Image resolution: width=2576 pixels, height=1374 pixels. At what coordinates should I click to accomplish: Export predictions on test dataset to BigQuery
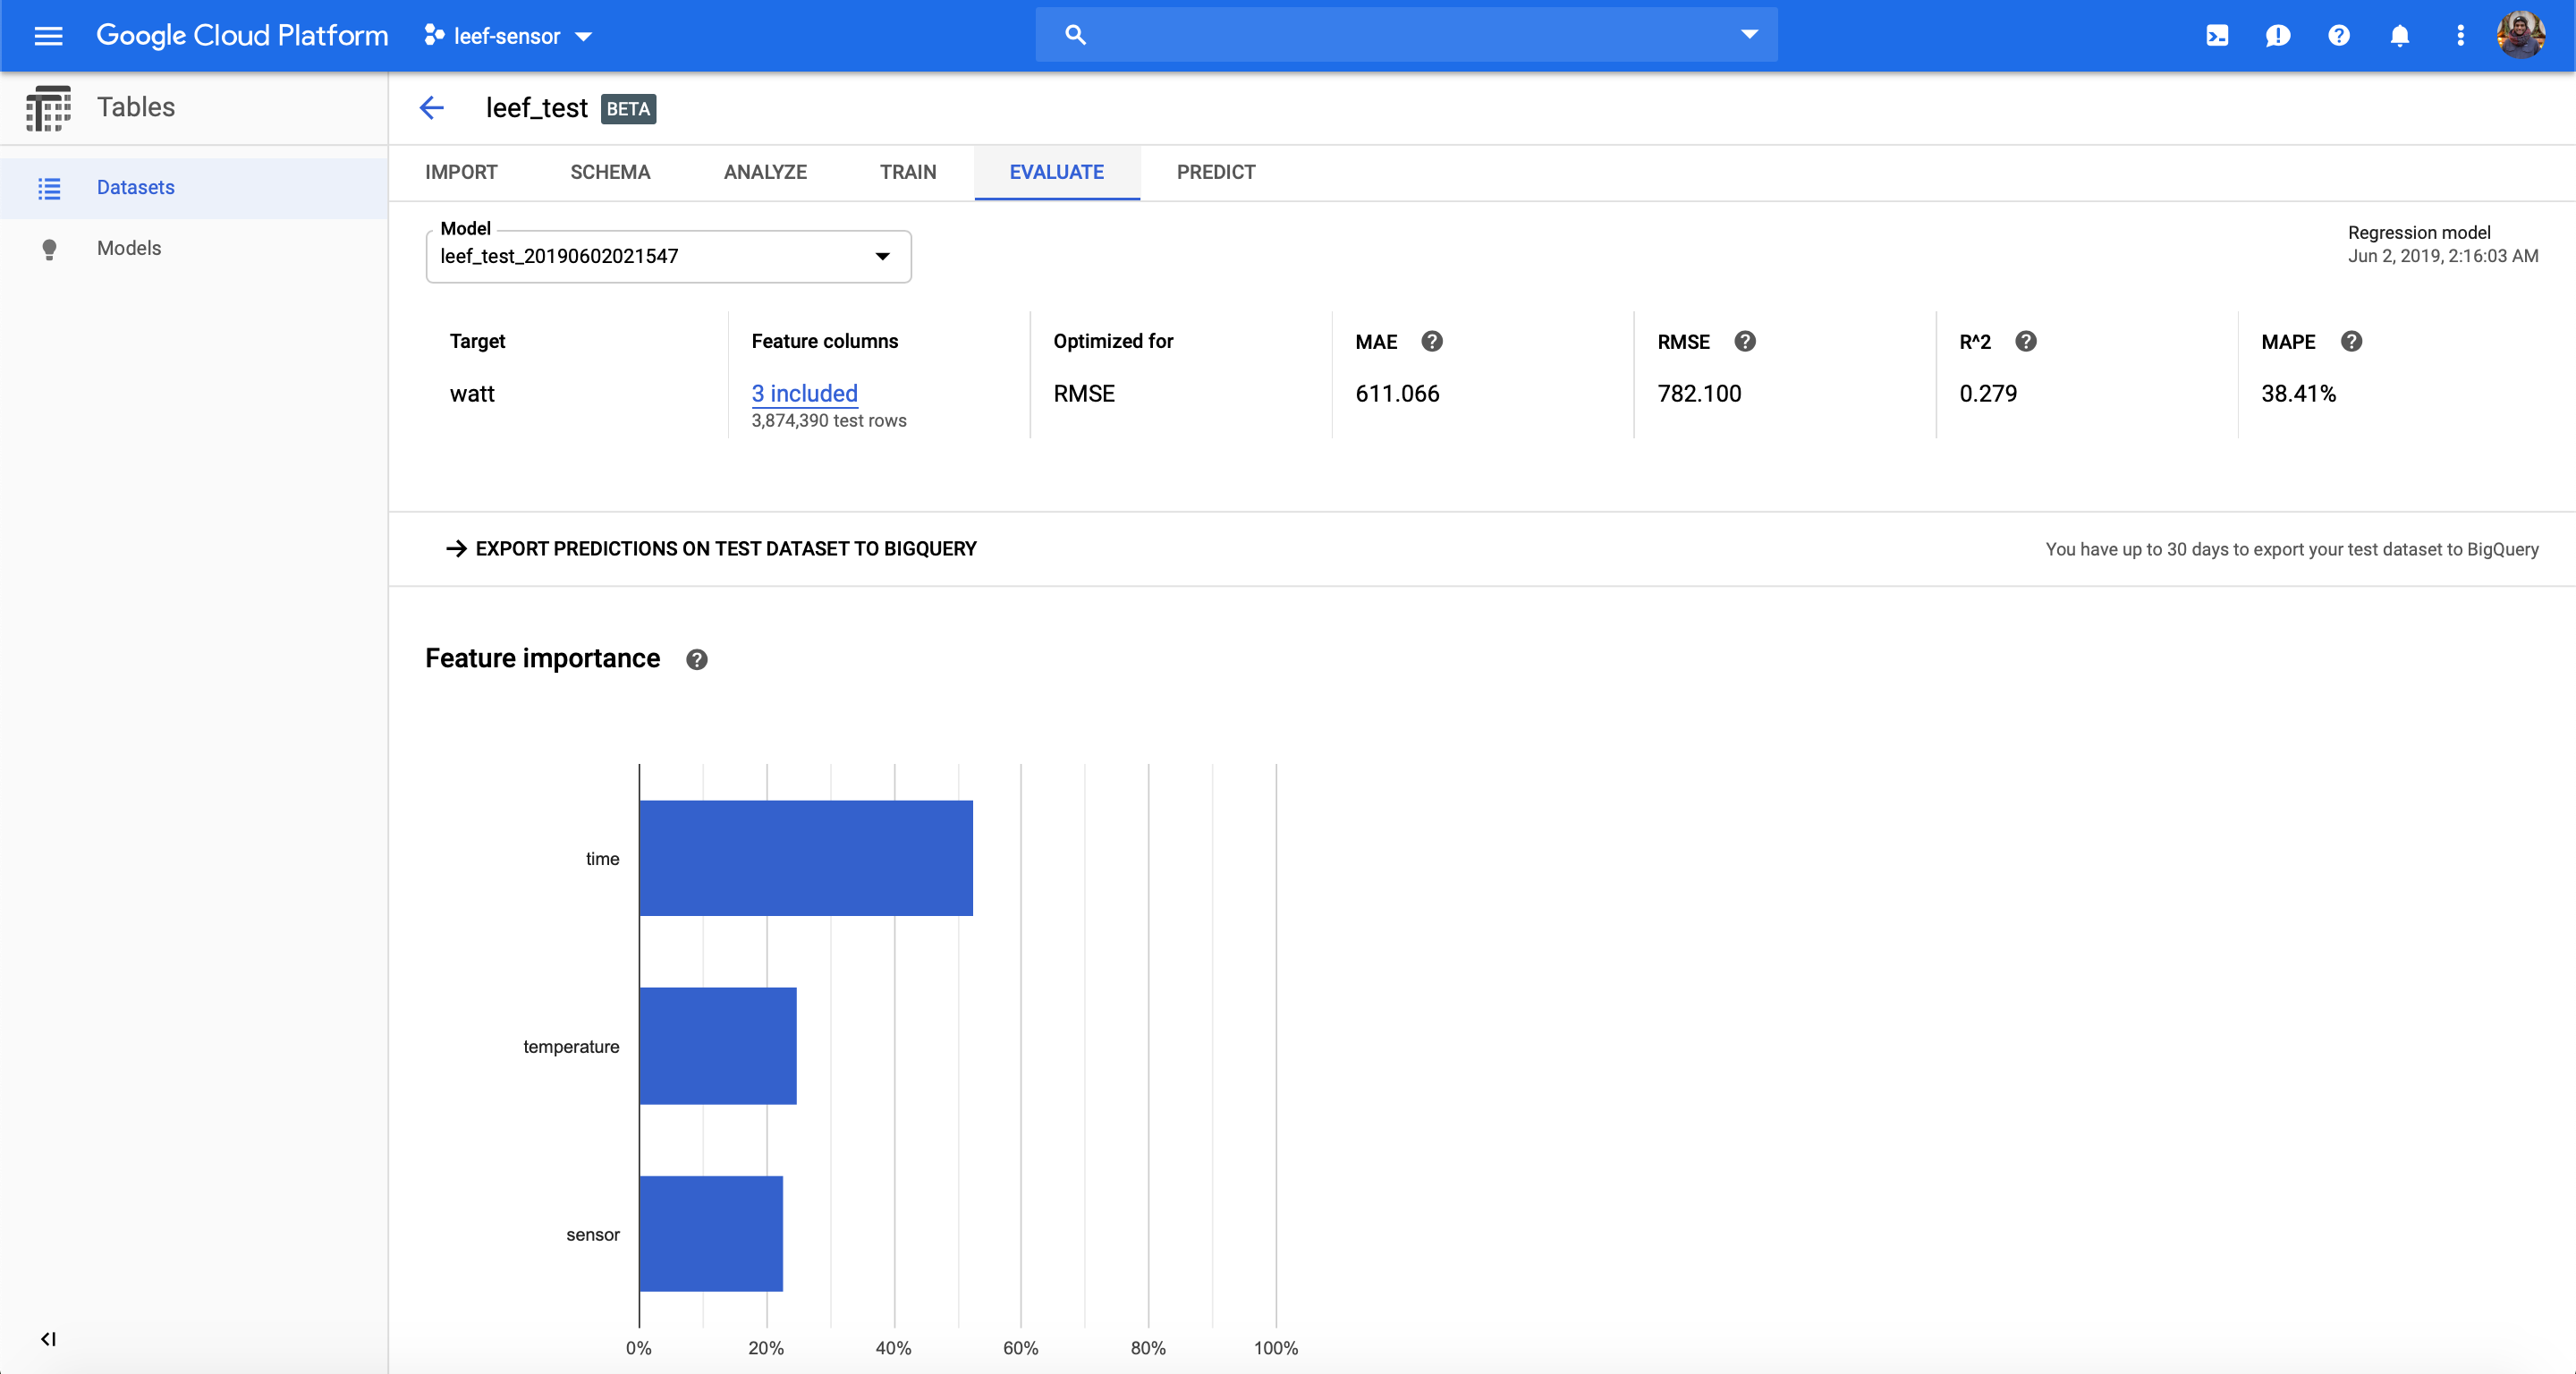tap(712, 549)
